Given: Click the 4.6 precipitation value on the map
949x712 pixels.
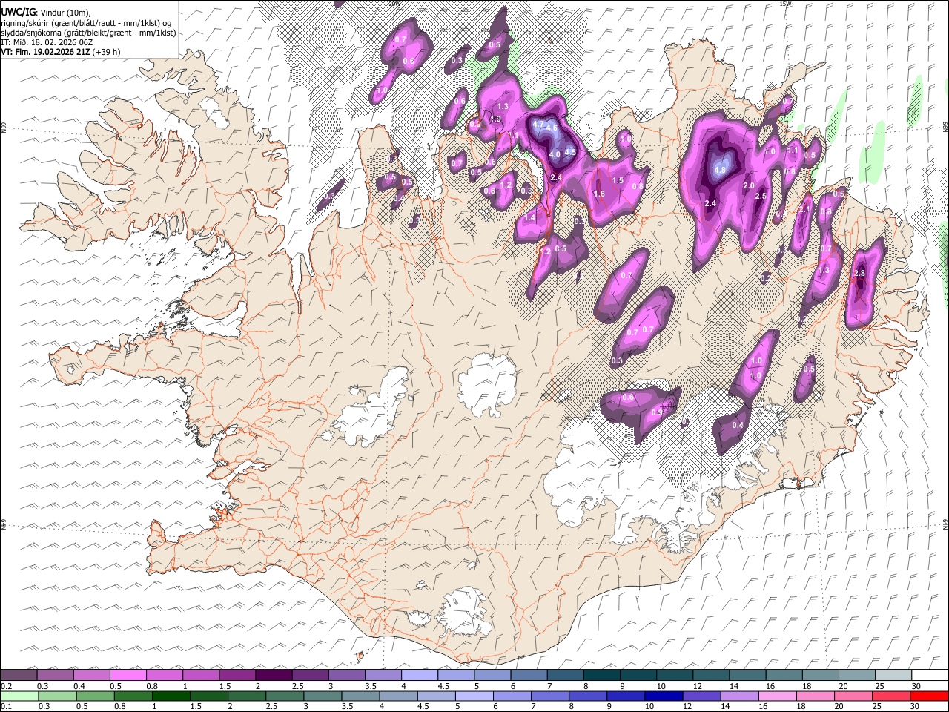Looking at the screenshot, I should pos(552,128).
